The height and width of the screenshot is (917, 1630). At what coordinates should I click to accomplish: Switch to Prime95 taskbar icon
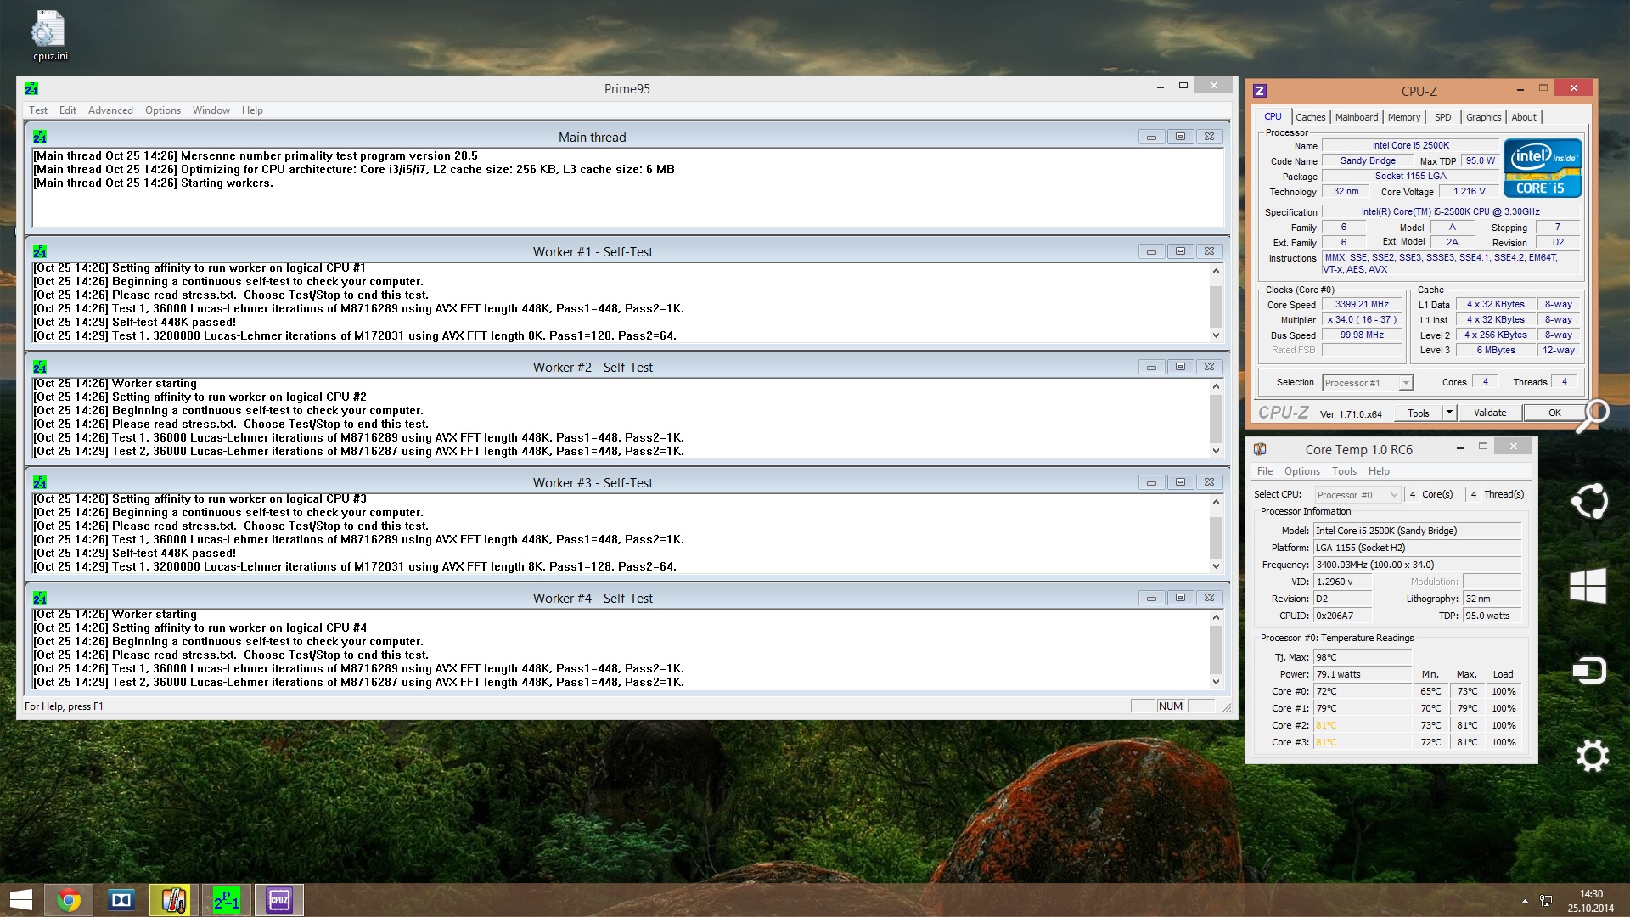click(x=226, y=900)
